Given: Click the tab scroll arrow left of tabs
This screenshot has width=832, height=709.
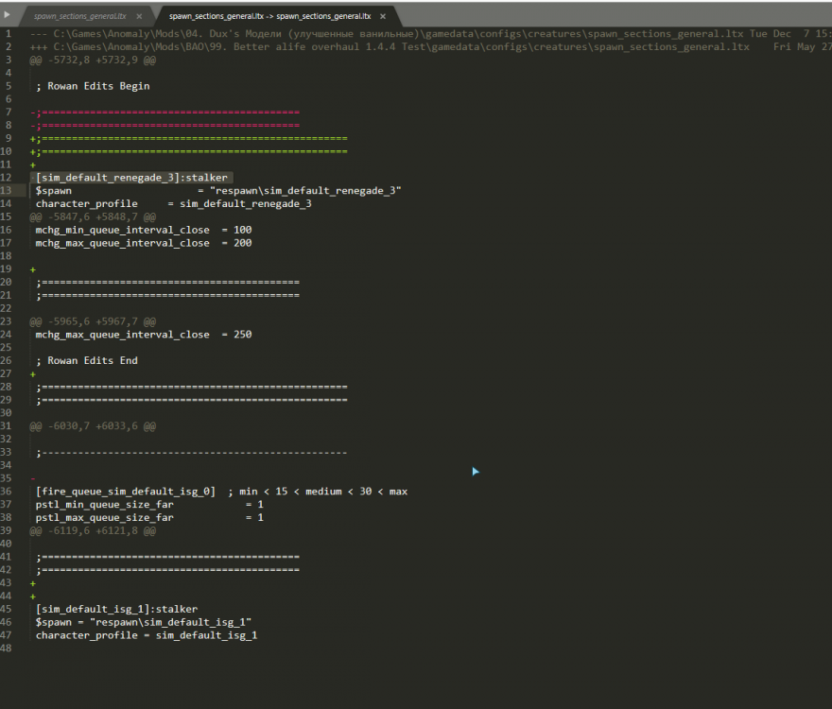Looking at the screenshot, I should click(x=9, y=15).
